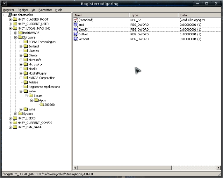Open the Vis menu

[x=33, y=10]
